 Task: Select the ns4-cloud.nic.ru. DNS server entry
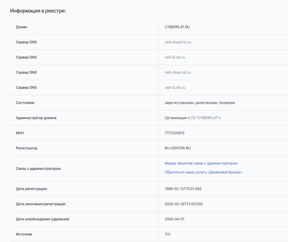pos(178,42)
